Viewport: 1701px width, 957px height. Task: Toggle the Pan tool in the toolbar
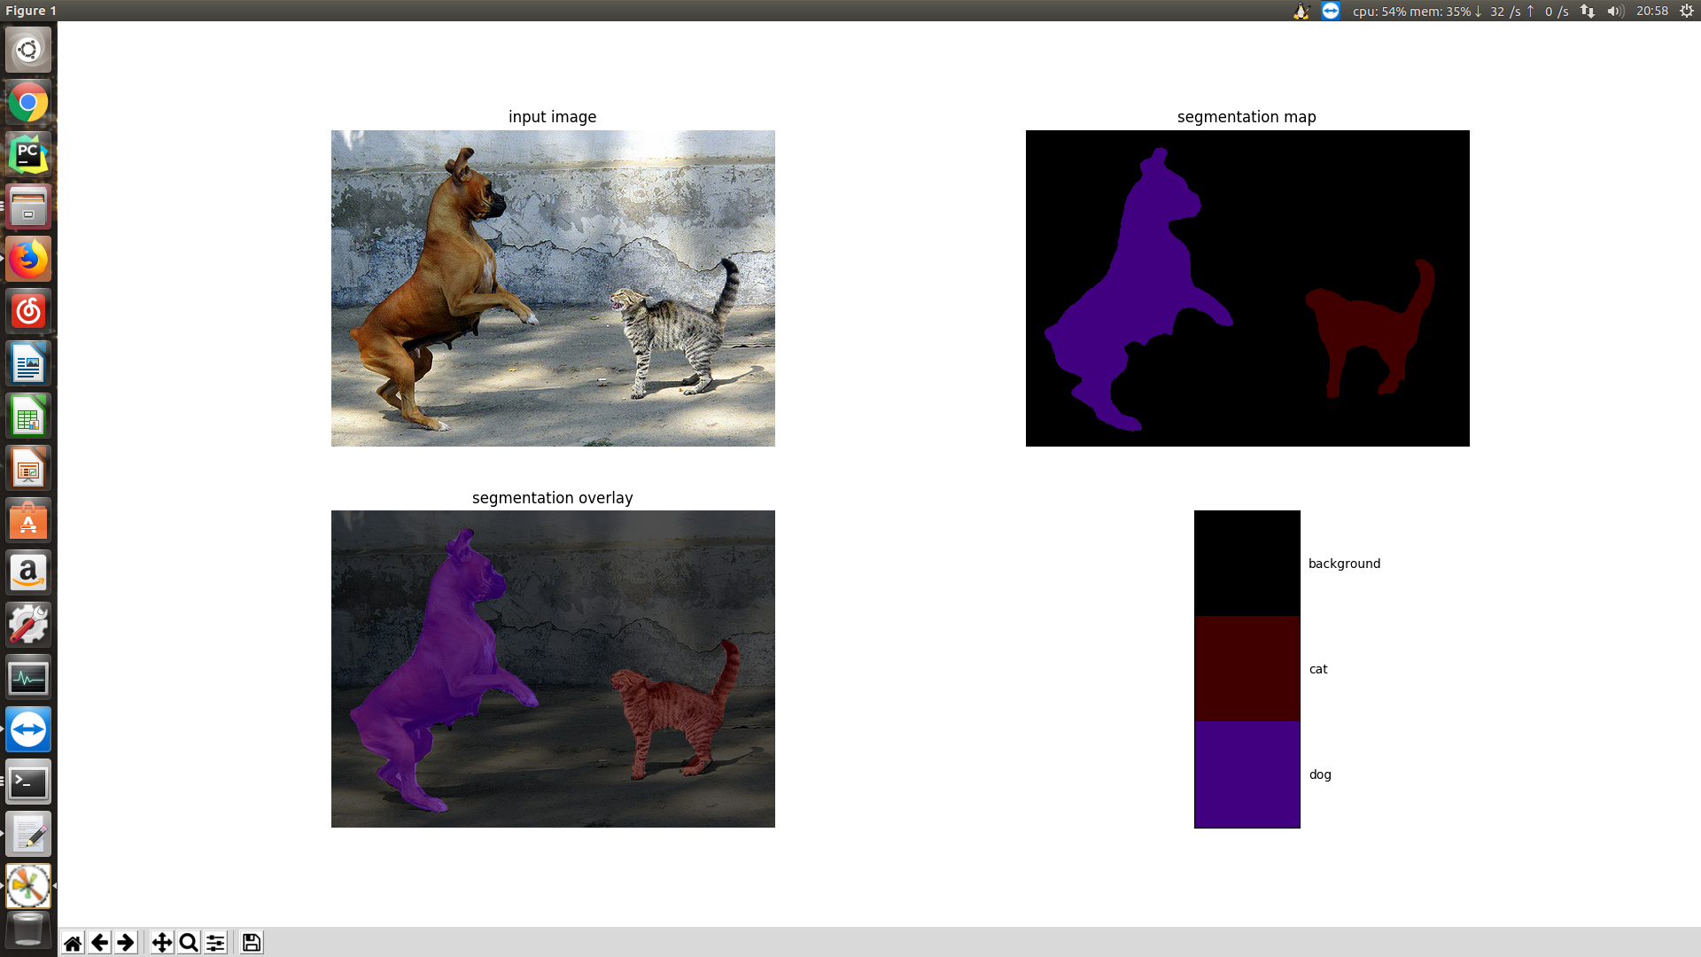point(161,942)
